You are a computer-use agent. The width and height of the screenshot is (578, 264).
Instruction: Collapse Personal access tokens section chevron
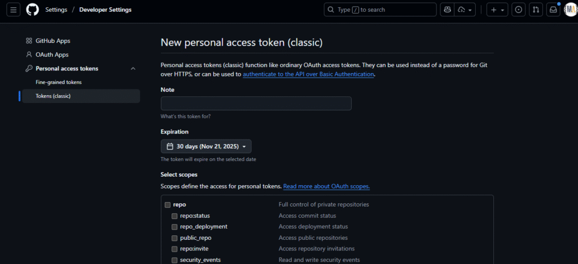point(133,68)
